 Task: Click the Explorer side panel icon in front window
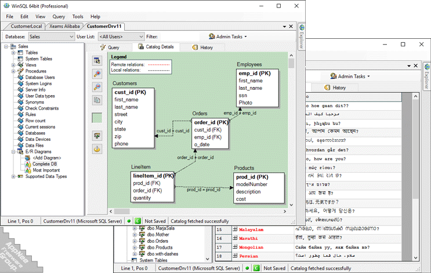302,28
